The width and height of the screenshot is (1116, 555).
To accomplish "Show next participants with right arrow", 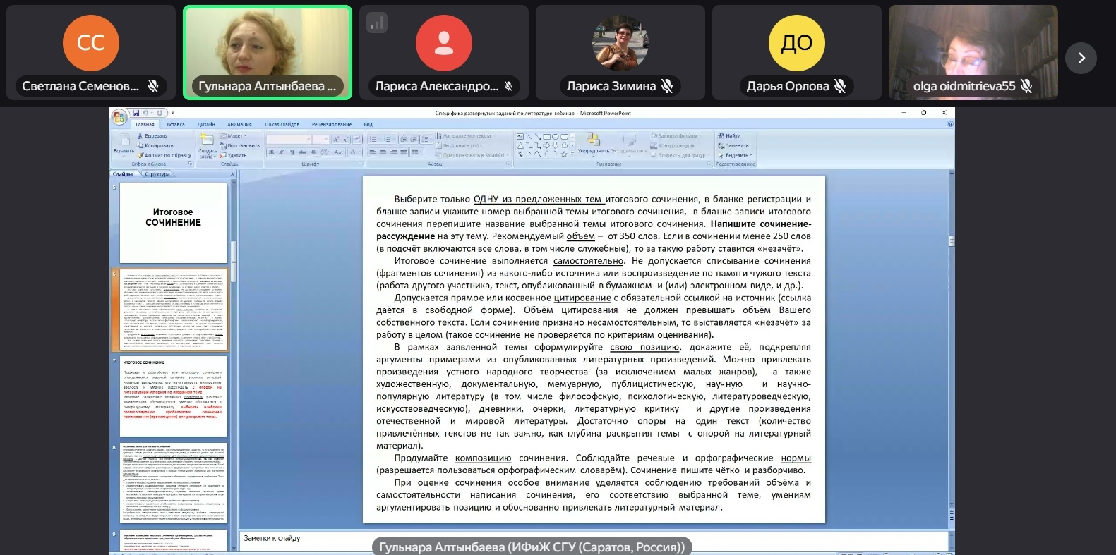I will 1081,58.
